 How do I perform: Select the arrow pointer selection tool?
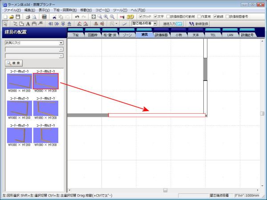pos(5,24)
